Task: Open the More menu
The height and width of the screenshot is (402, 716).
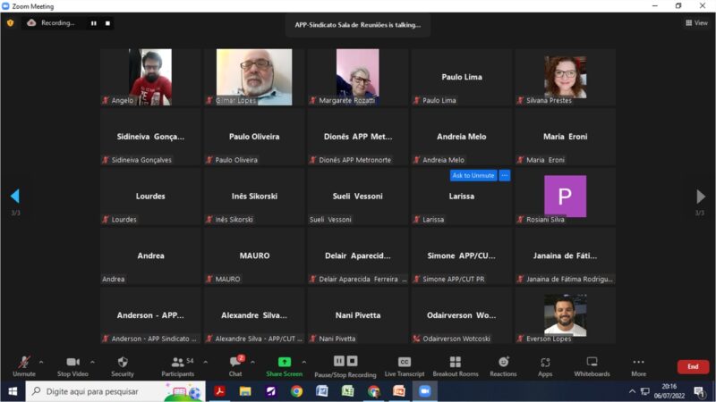Action: click(x=638, y=364)
